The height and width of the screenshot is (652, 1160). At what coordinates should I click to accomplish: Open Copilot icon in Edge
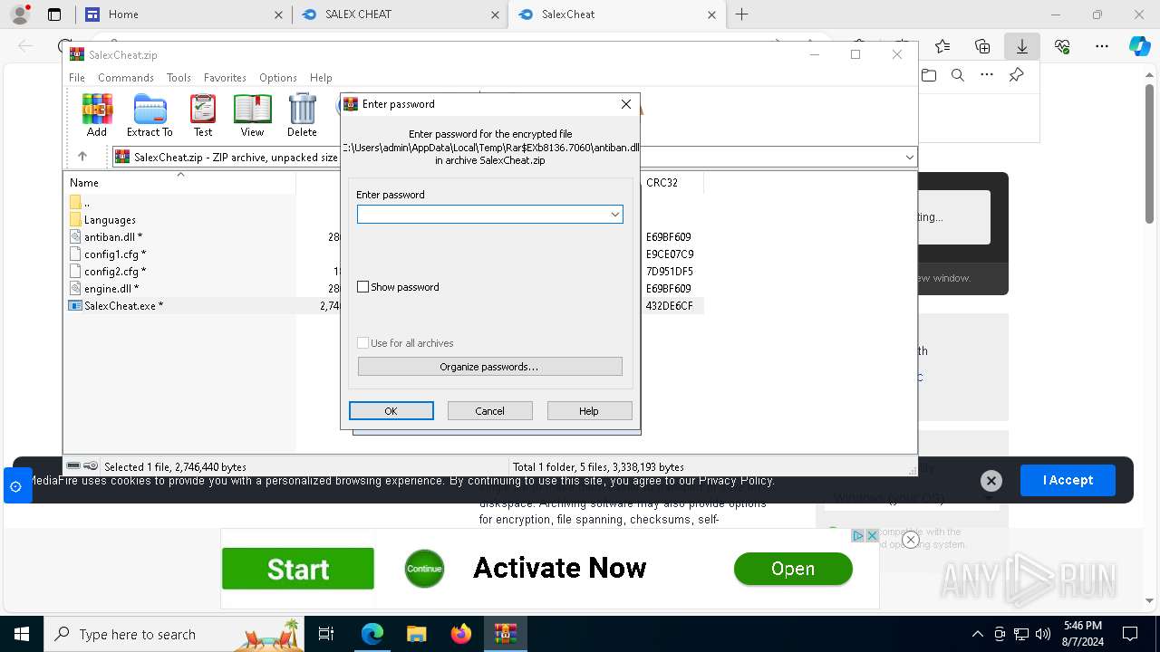[x=1139, y=46]
